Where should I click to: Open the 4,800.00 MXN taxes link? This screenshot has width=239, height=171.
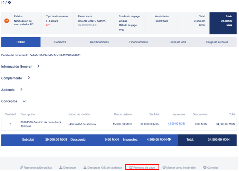(x=176, y=124)
